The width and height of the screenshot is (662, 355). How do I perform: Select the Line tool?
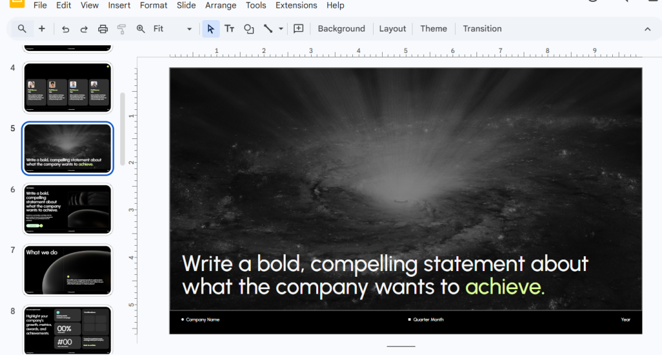[x=268, y=28]
